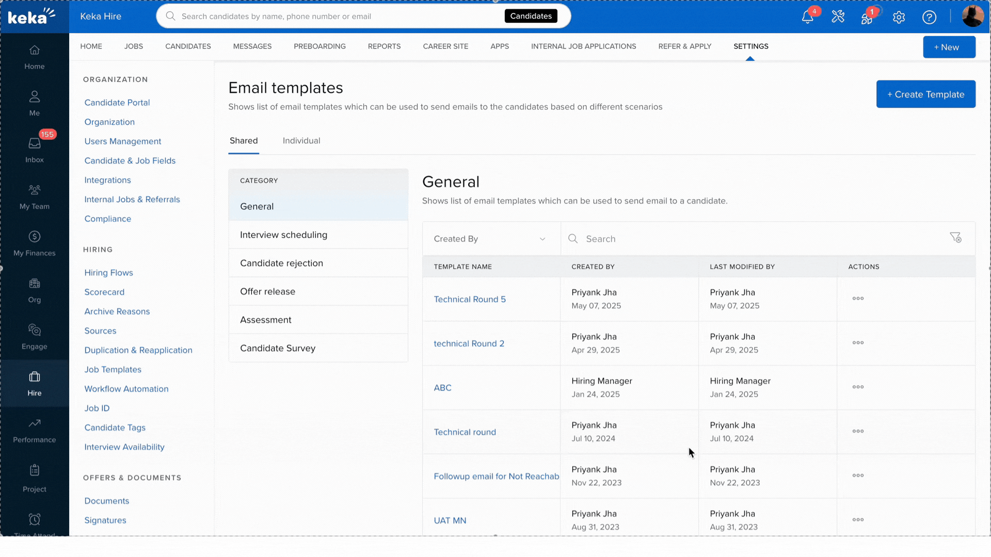Open Performance module in sidebar
Viewport: 991px width, 557px height.
[35, 430]
